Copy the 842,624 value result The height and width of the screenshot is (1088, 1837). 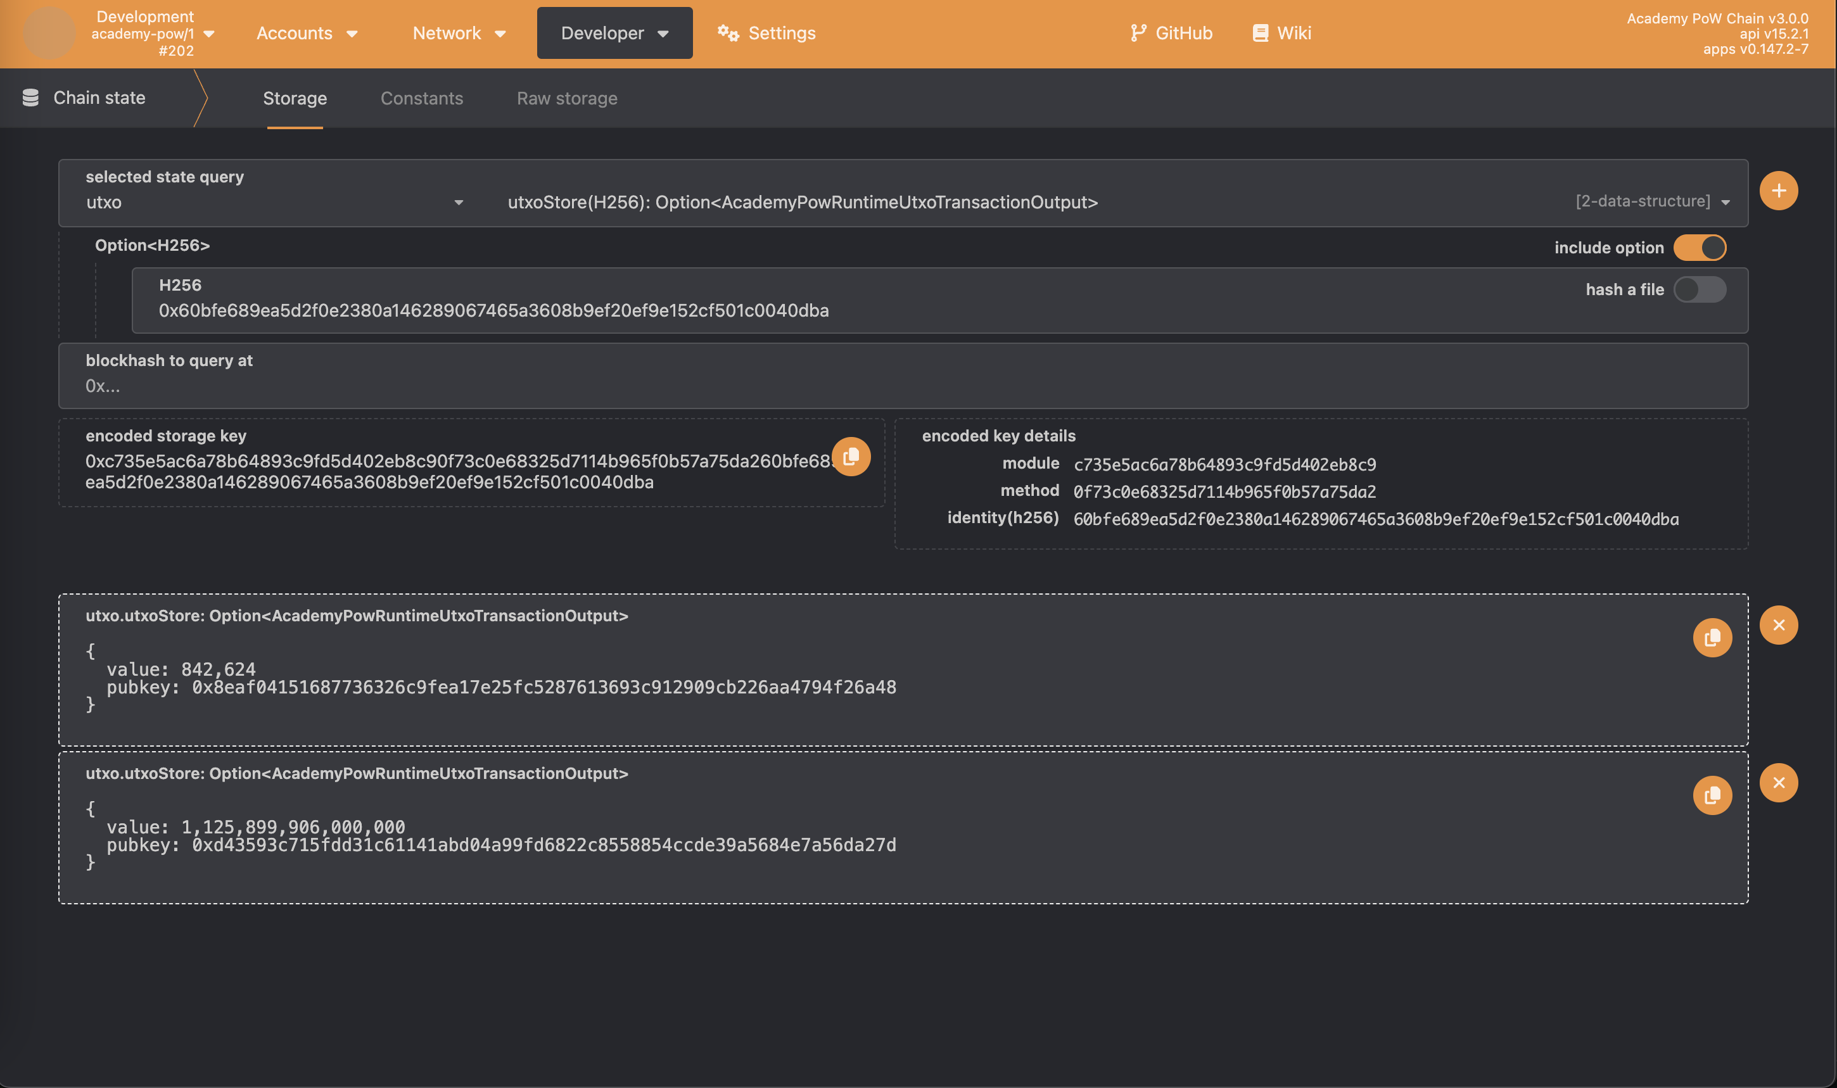(1712, 637)
